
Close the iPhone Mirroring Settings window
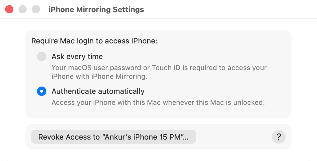(10, 9)
